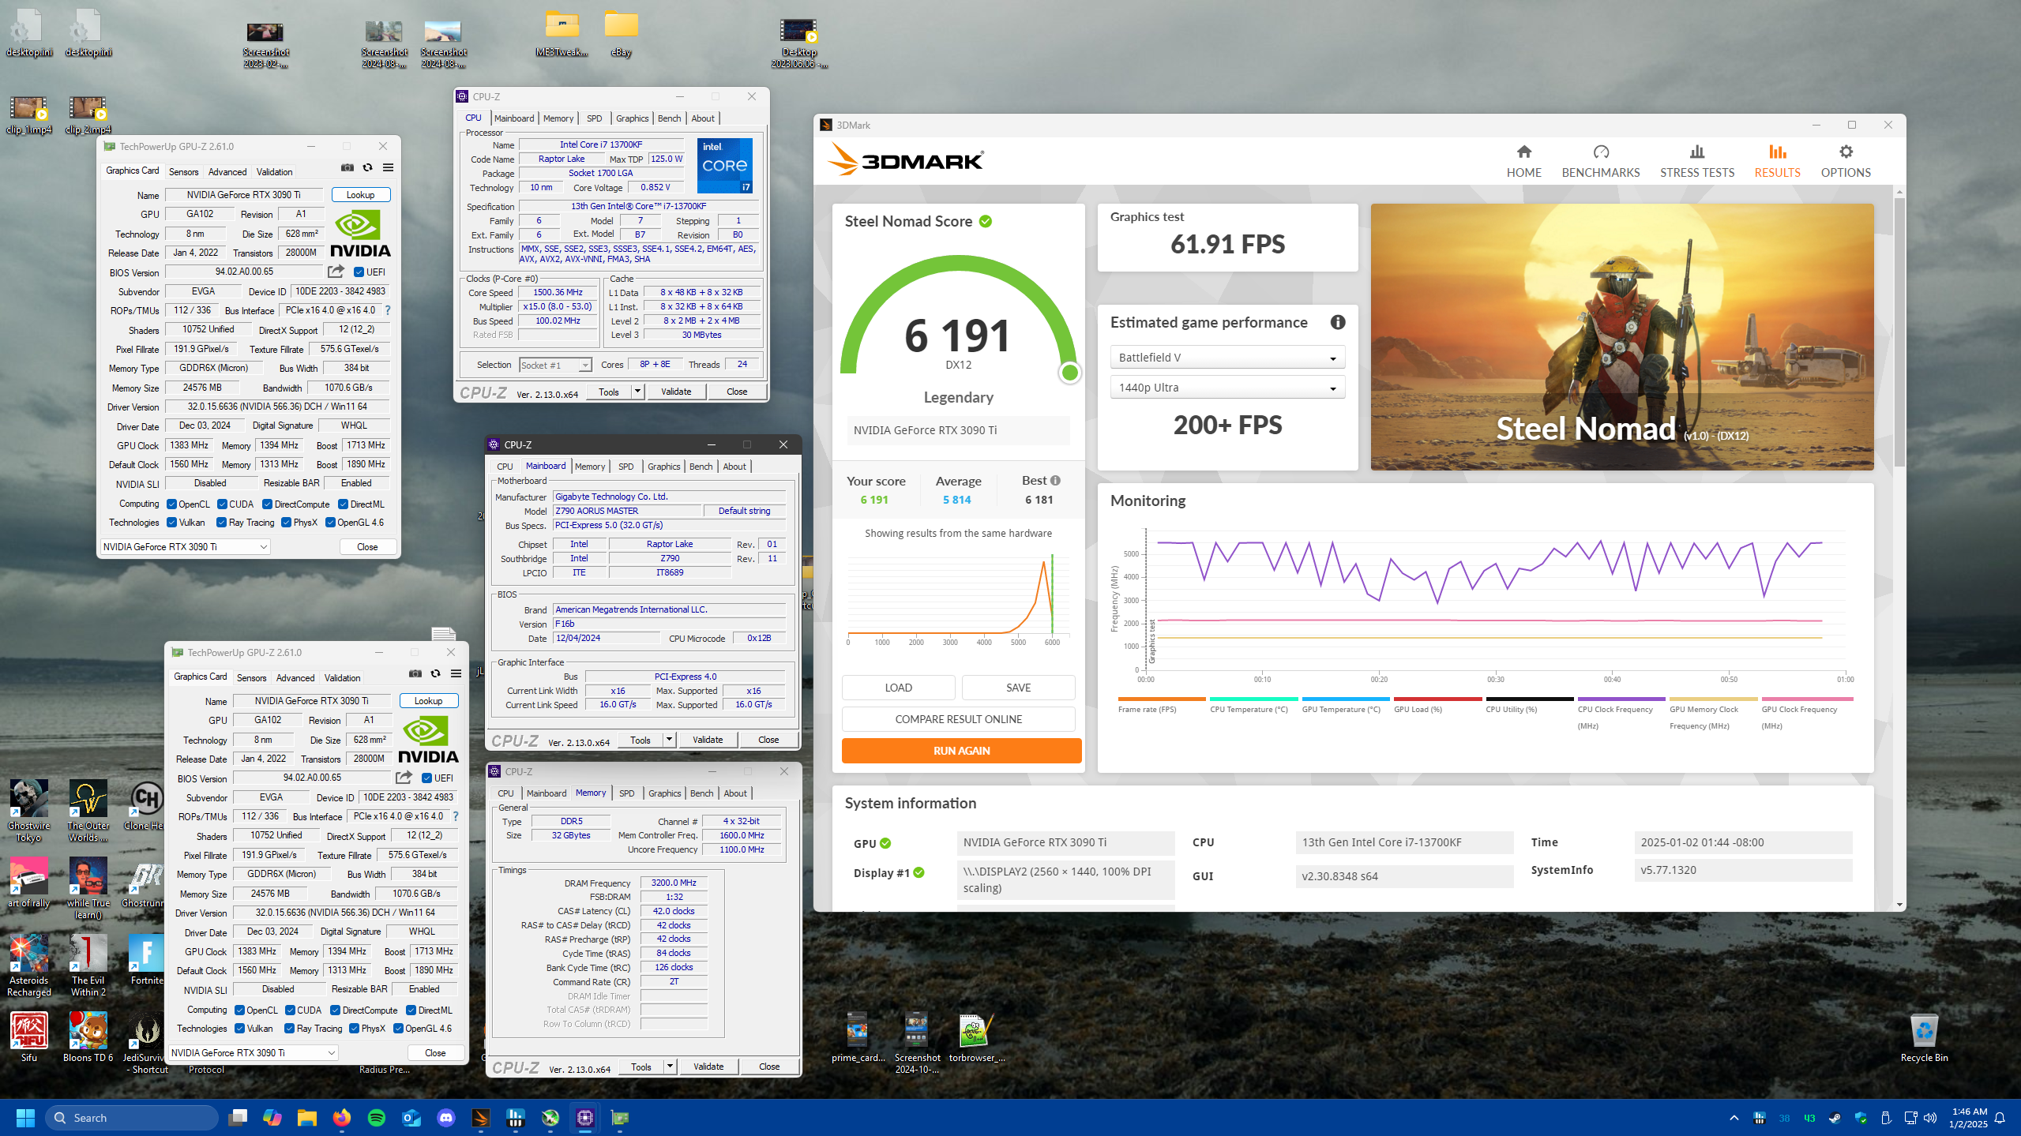Show hidden icons chevron in system tray
Image resolution: width=2021 pixels, height=1136 pixels.
(x=1734, y=1117)
